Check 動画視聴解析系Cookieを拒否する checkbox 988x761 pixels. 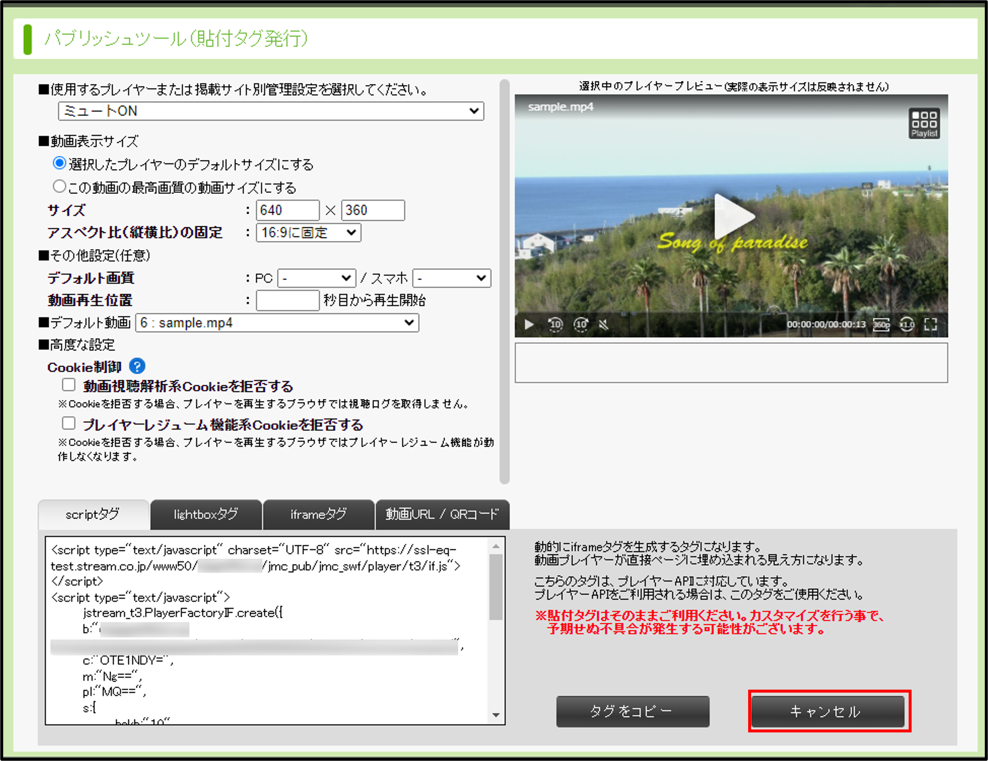68,385
